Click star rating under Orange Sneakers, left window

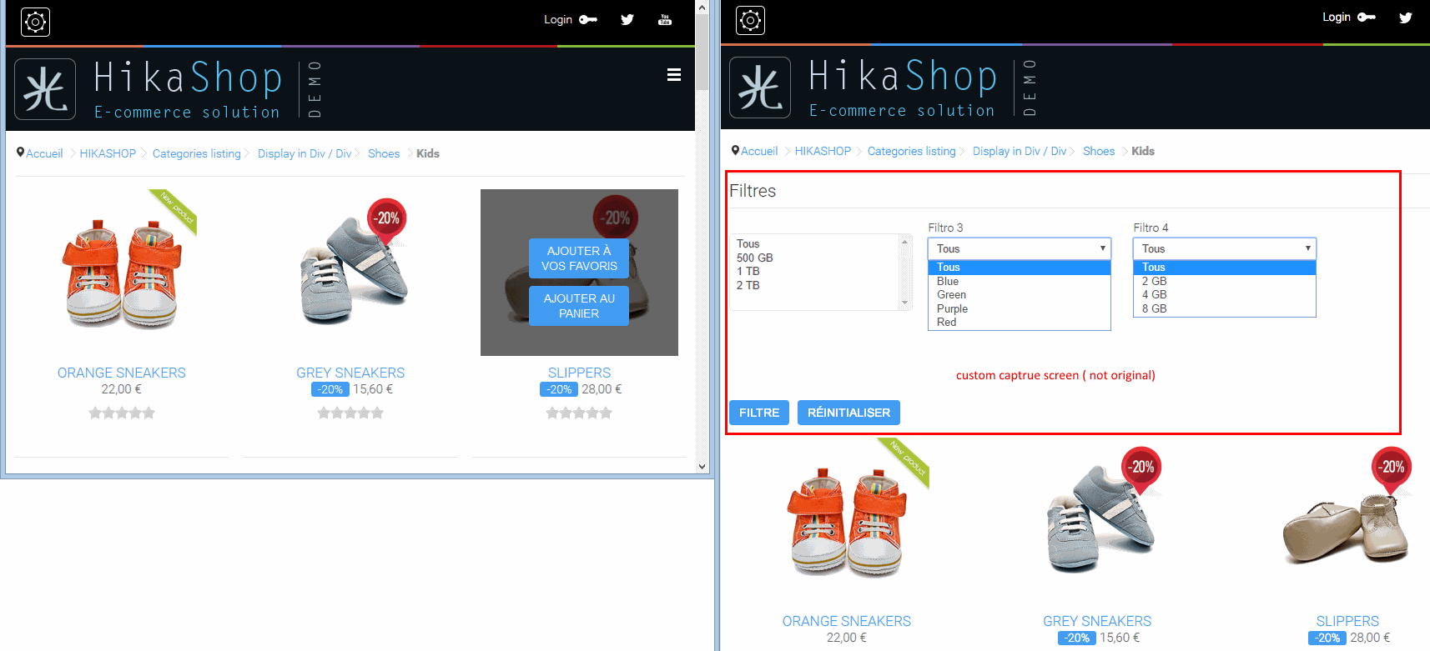click(x=122, y=413)
